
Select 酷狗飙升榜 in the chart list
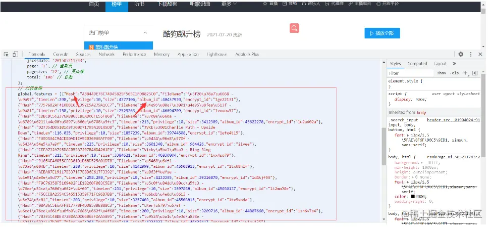click(119, 47)
